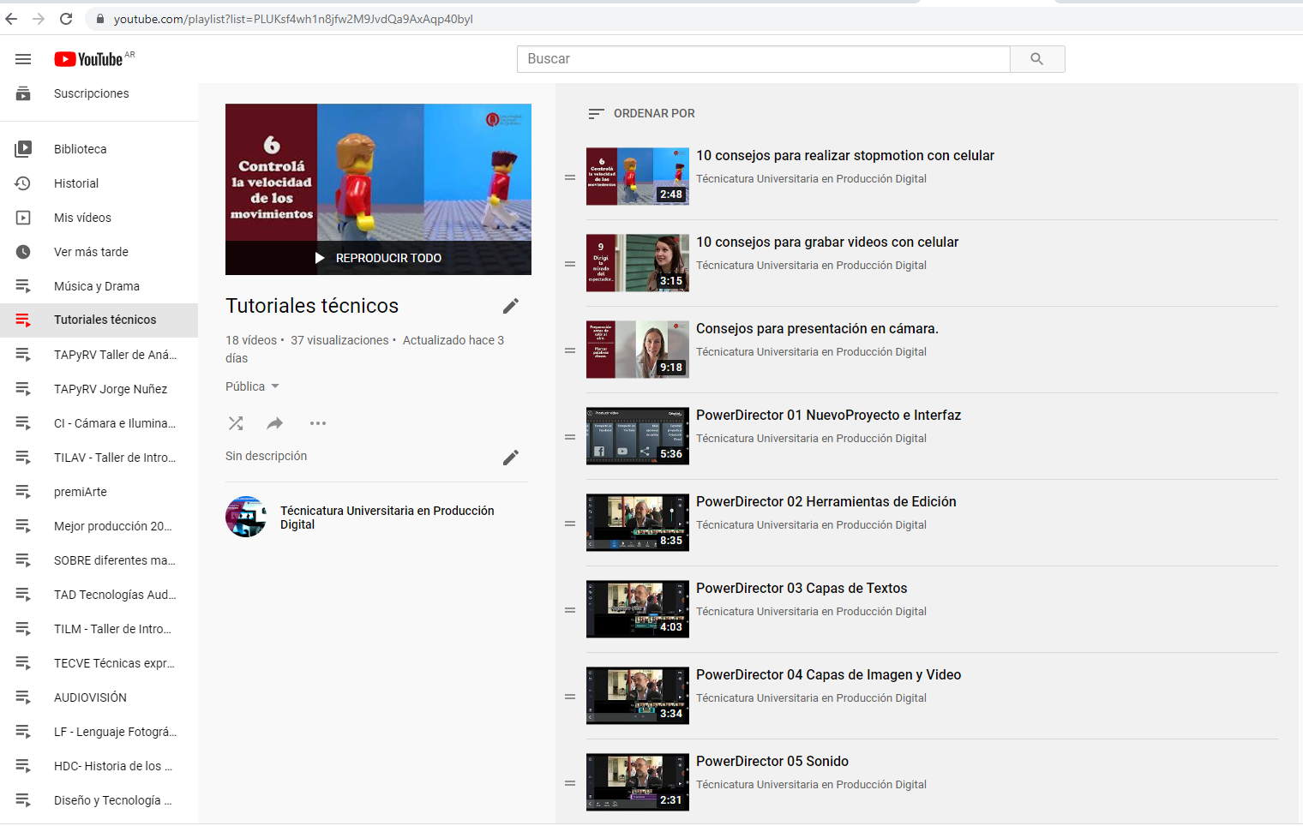Open the ORDENAR POR sort menu
This screenshot has height=826, width=1303.
(x=642, y=113)
